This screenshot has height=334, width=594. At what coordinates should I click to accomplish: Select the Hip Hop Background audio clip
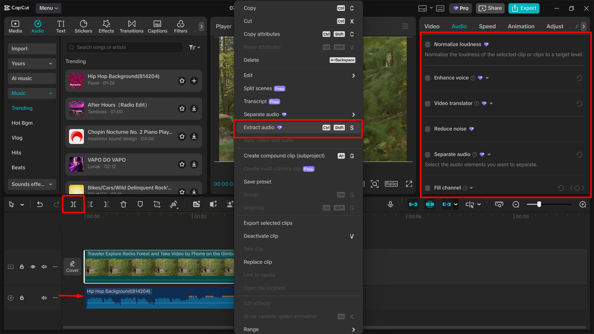coord(160,298)
